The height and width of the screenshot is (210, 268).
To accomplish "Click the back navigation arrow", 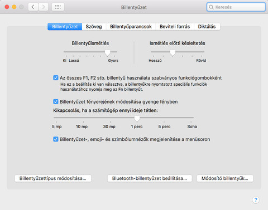I will [x=33, y=7].
